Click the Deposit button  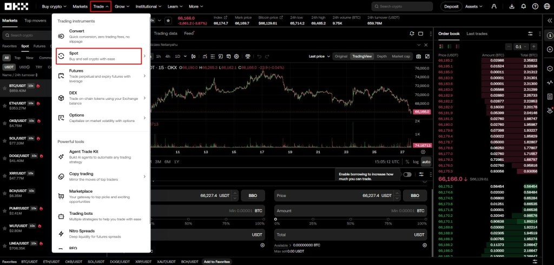point(451,6)
